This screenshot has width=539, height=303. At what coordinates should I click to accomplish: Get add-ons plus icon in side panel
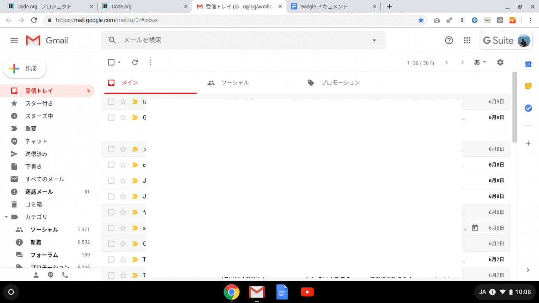click(x=528, y=143)
